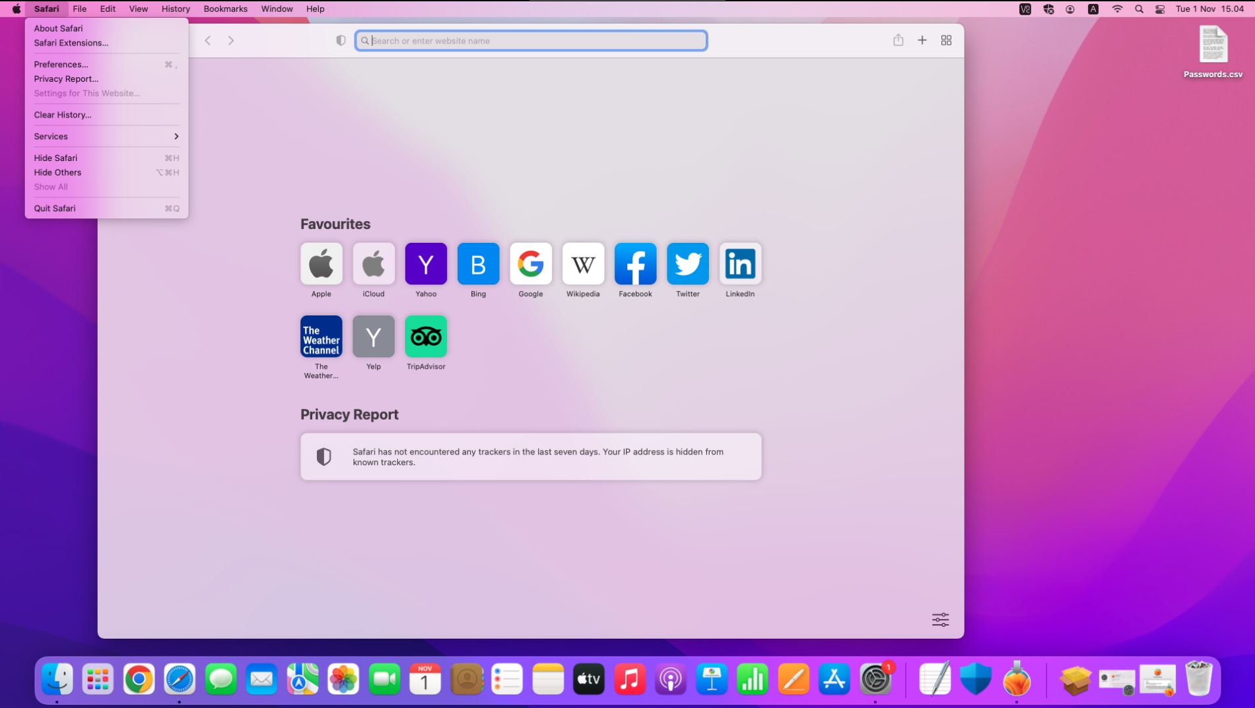Open the View menu
The height and width of the screenshot is (708, 1255).
point(139,9)
